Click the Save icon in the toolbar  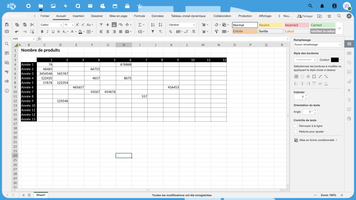click(7, 25)
